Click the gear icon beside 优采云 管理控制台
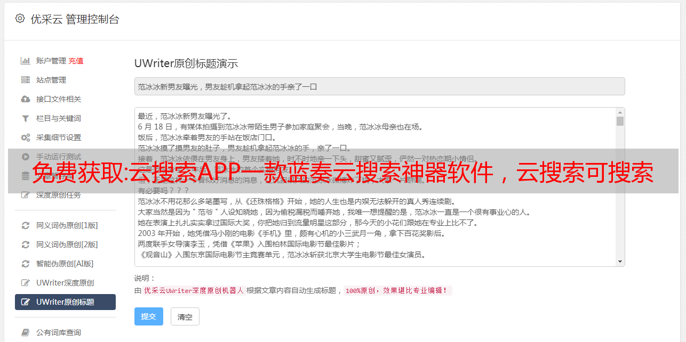 tap(20, 19)
